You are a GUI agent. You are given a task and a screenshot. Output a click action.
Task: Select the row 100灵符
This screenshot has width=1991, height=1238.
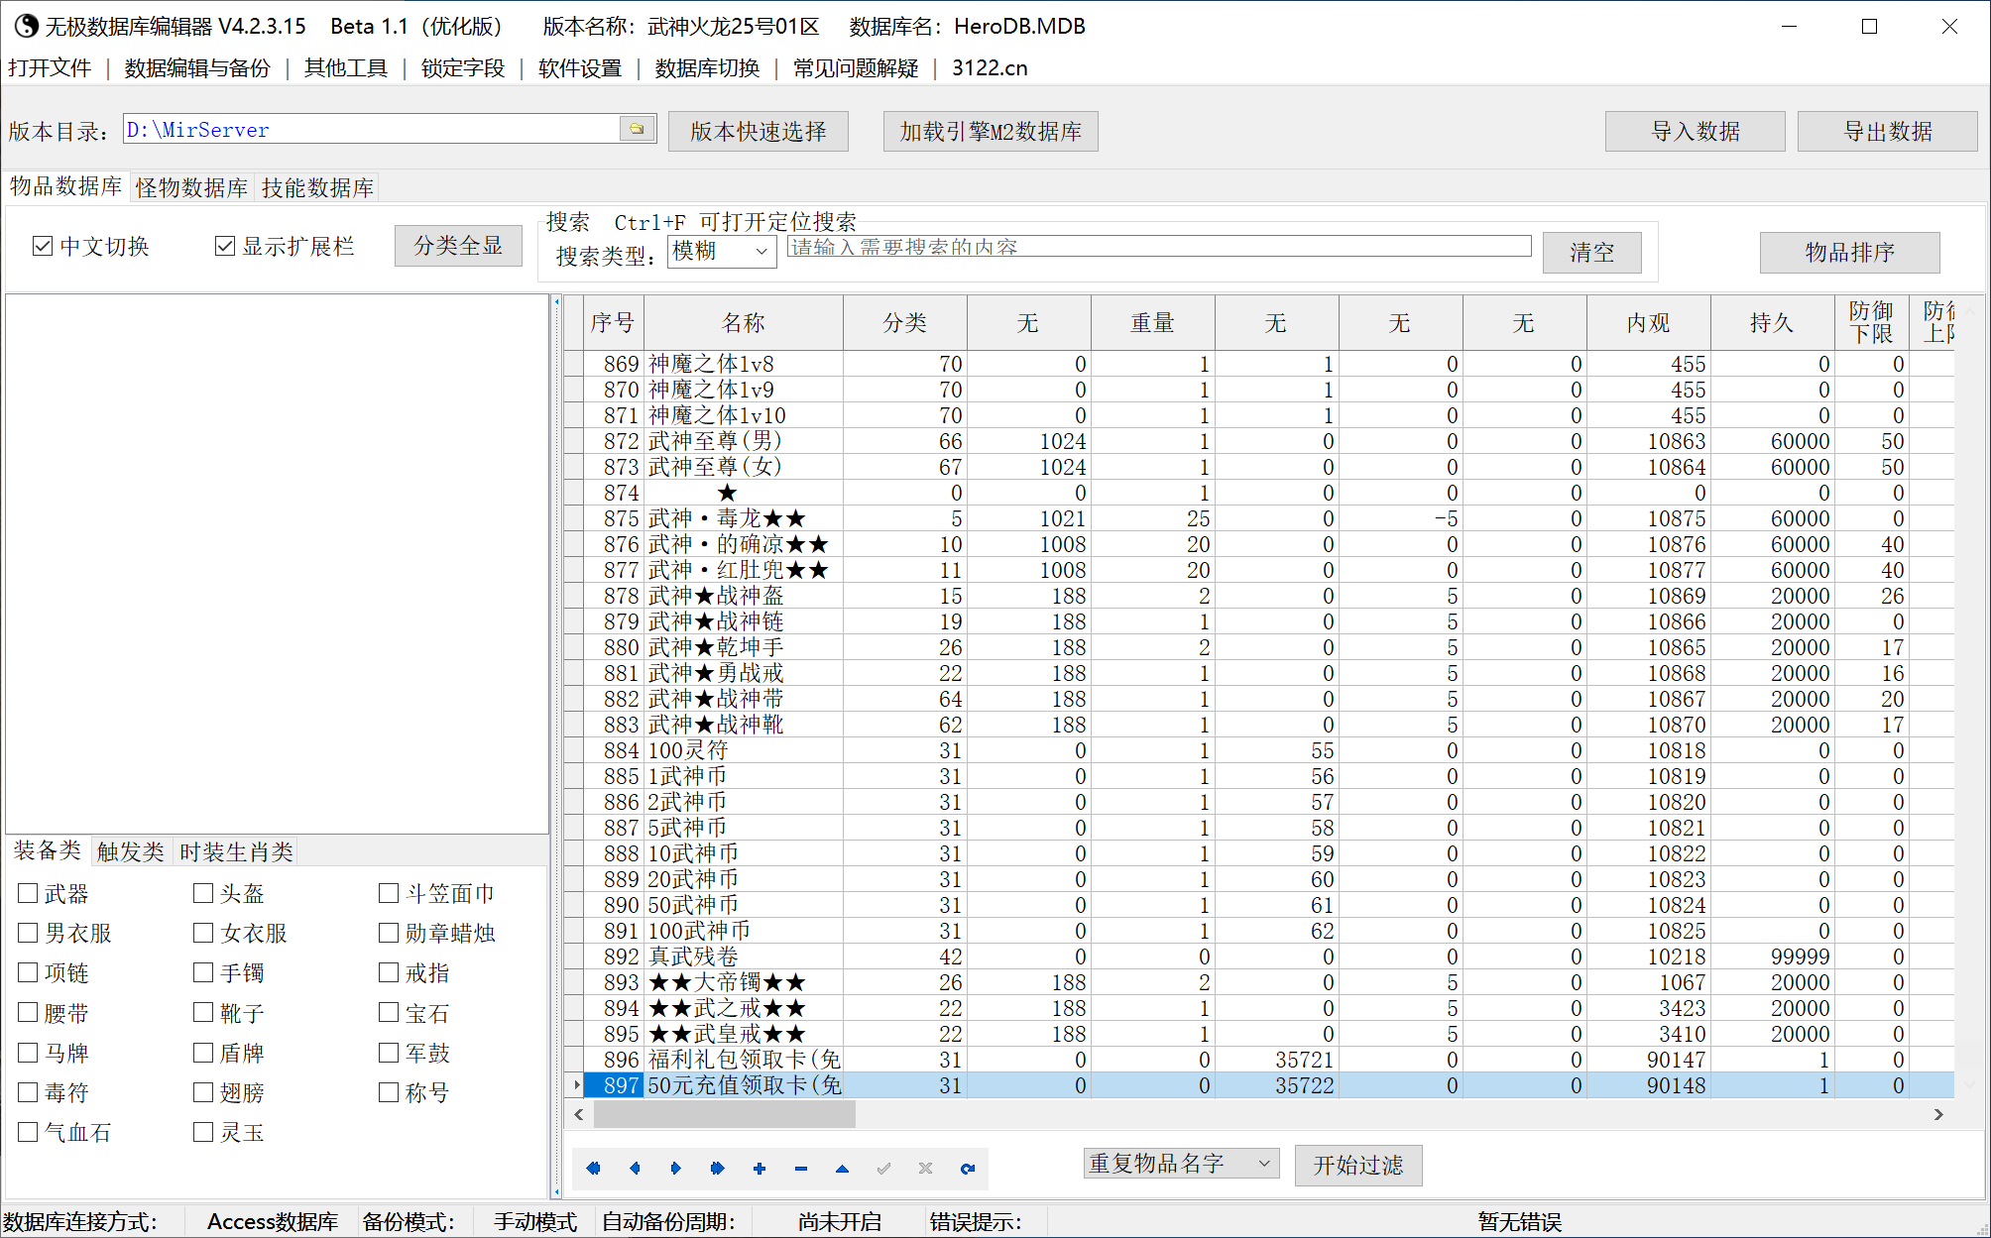tap(1259, 750)
